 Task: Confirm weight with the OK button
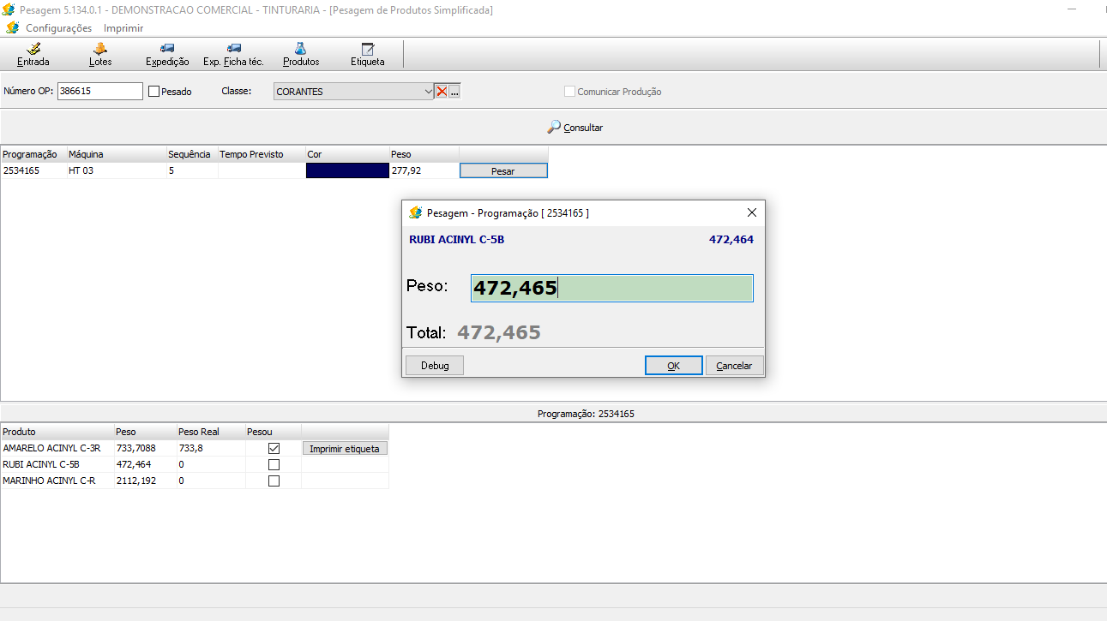673,366
